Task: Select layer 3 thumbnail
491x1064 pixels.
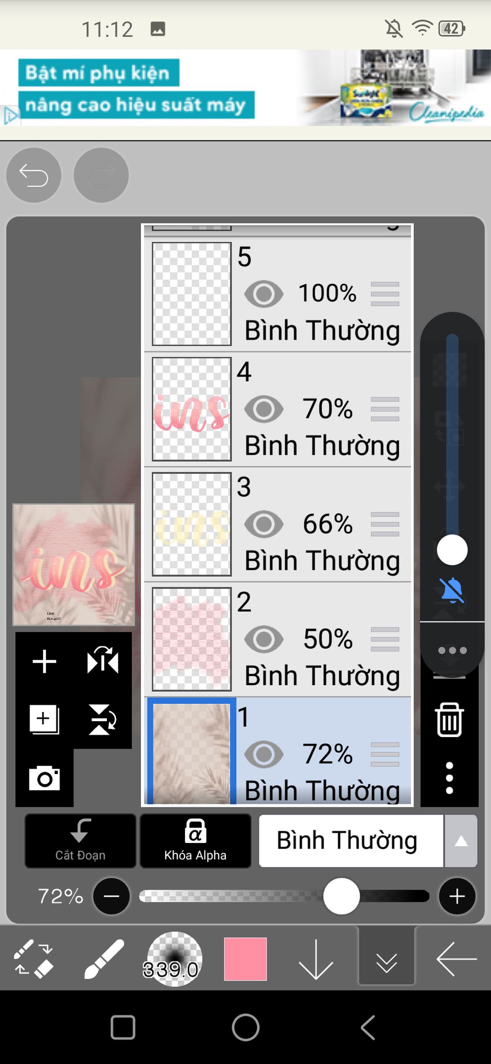Action: (x=192, y=524)
